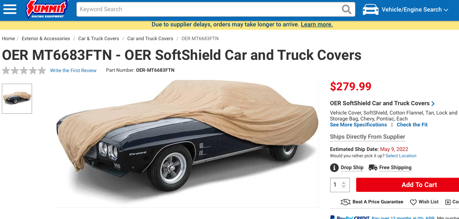This screenshot has width=459, height=219.
Task: Open the Write the First Review link
Action: pos(73,71)
